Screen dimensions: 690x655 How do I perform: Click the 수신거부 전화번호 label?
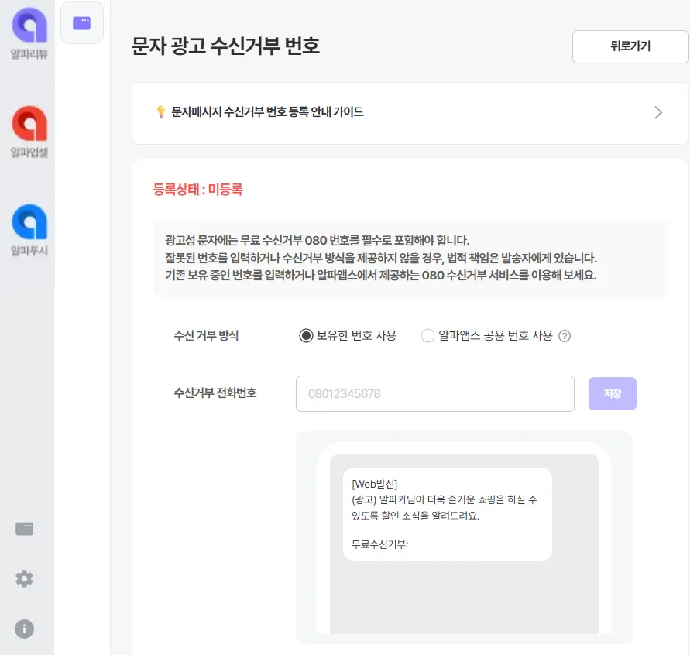215,393
